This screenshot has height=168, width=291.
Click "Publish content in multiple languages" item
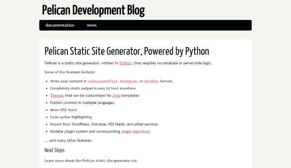(82, 103)
